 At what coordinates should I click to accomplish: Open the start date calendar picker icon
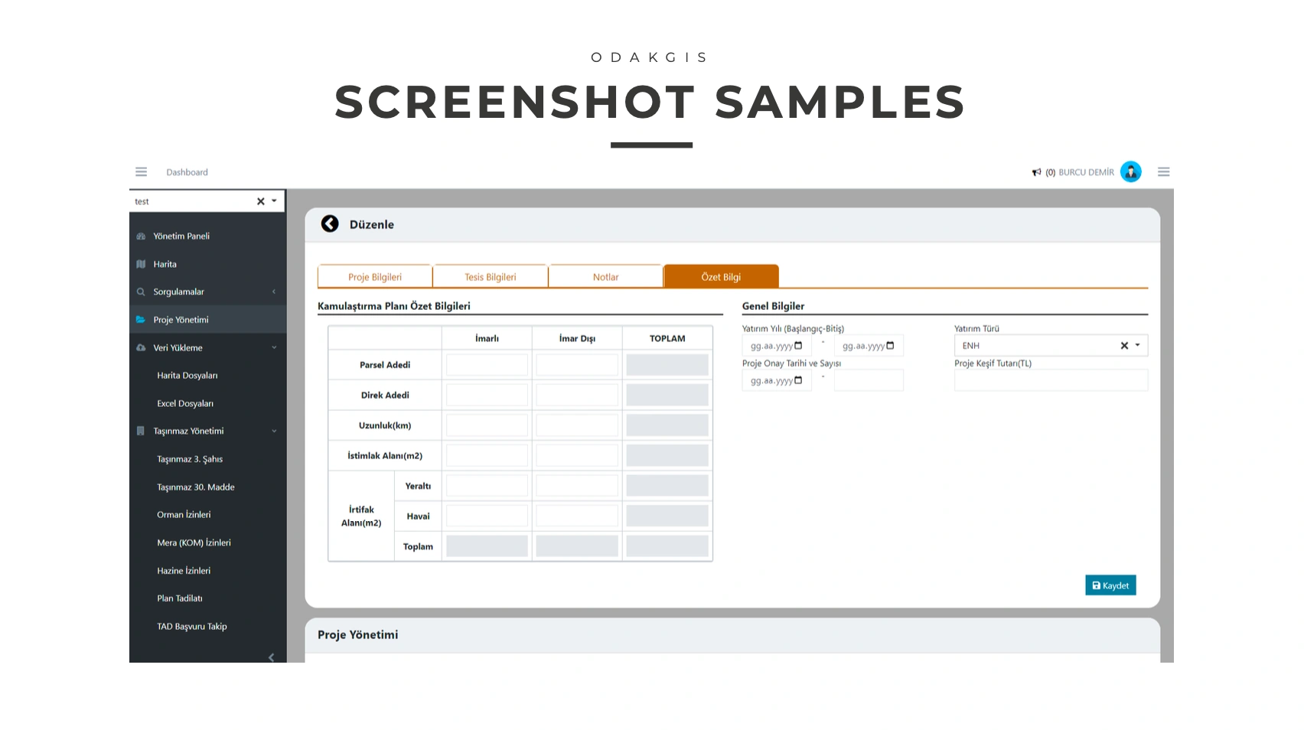click(798, 346)
